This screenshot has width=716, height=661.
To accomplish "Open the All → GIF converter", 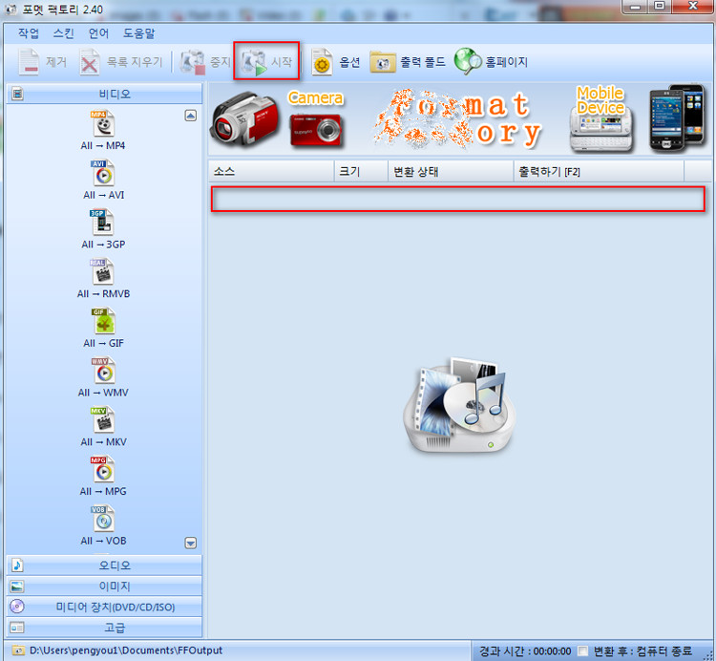I will [103, 321].
